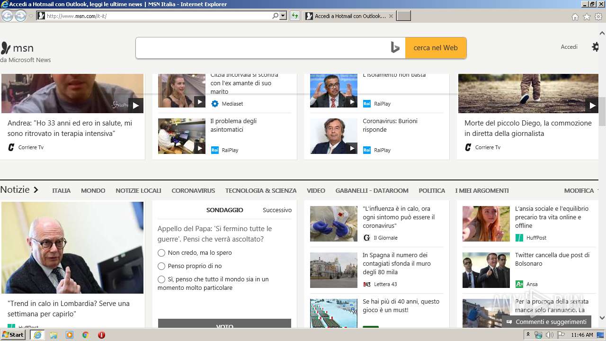Click the HuffPost icon beside L'ansia sociale
606x341 pixels.
(519, 238)
